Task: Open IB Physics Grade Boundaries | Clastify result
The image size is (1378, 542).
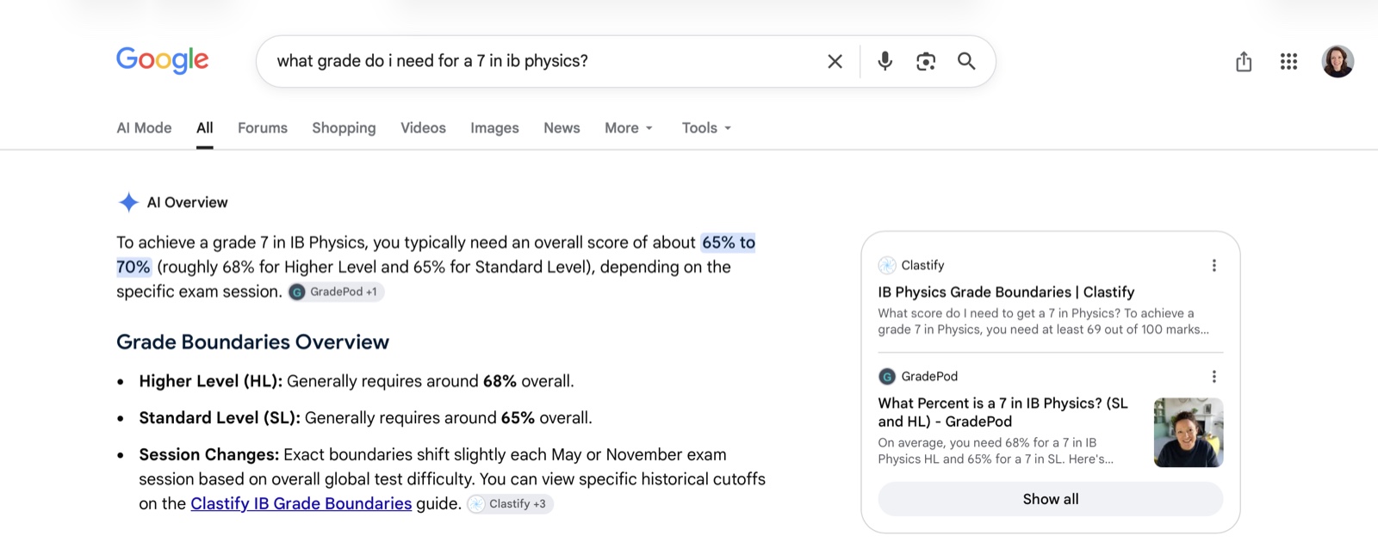Action: [1006, 292]
